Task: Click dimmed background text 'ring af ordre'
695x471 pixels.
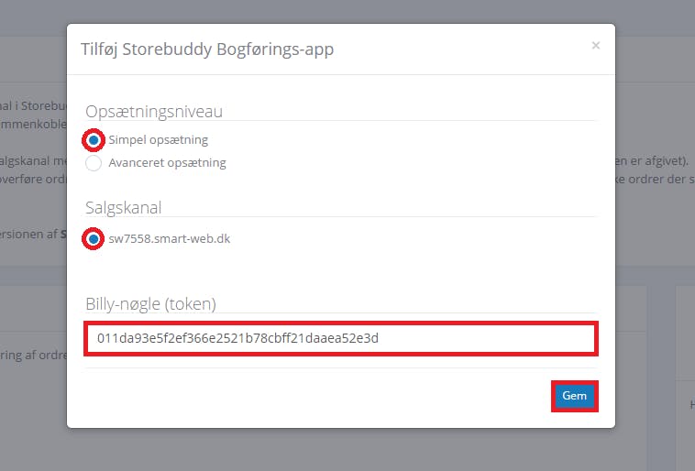Action: pyautogui.click(x=33, y=356)
